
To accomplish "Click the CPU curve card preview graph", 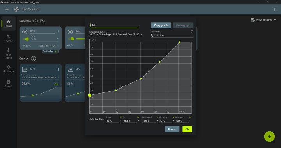I will tap(41, 94).
